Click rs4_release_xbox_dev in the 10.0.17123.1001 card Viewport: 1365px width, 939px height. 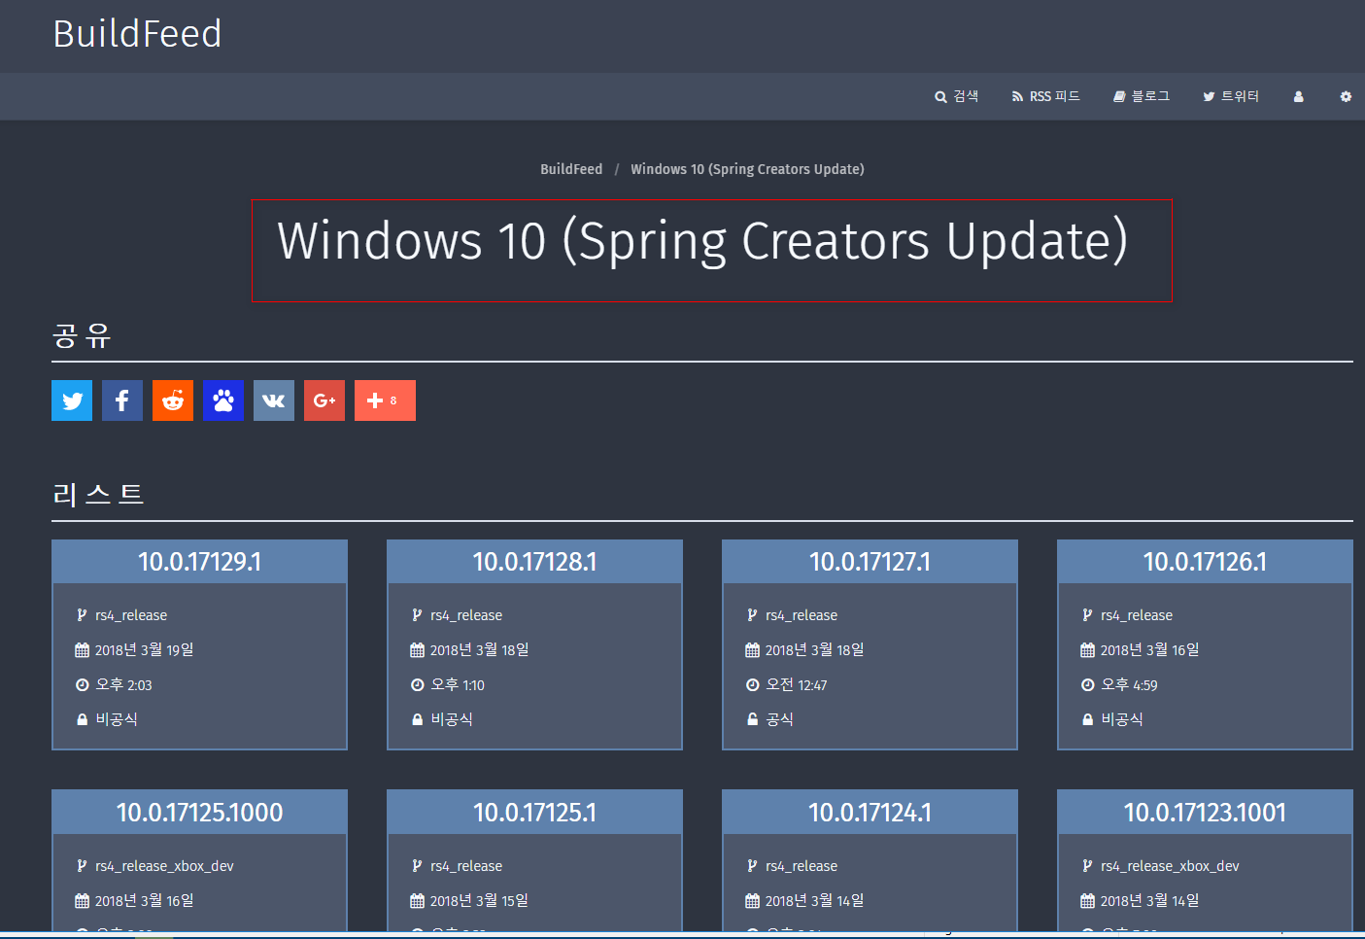[x=1170, y=866]
